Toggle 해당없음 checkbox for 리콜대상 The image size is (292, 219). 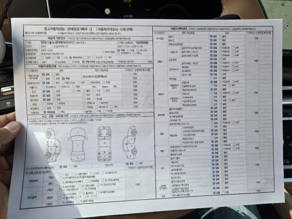click(44, 112)
